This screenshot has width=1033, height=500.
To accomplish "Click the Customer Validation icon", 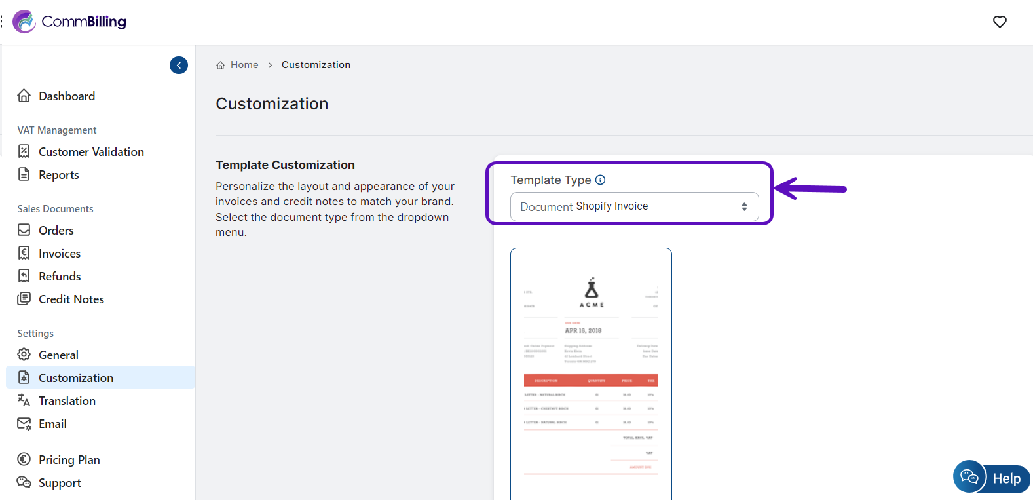I will click(x=24, y=151).
